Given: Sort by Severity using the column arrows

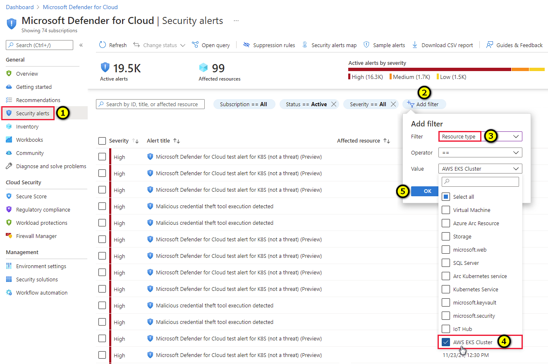Looking at the screenshot, I should pyautogui.click(x=135, y=141).
